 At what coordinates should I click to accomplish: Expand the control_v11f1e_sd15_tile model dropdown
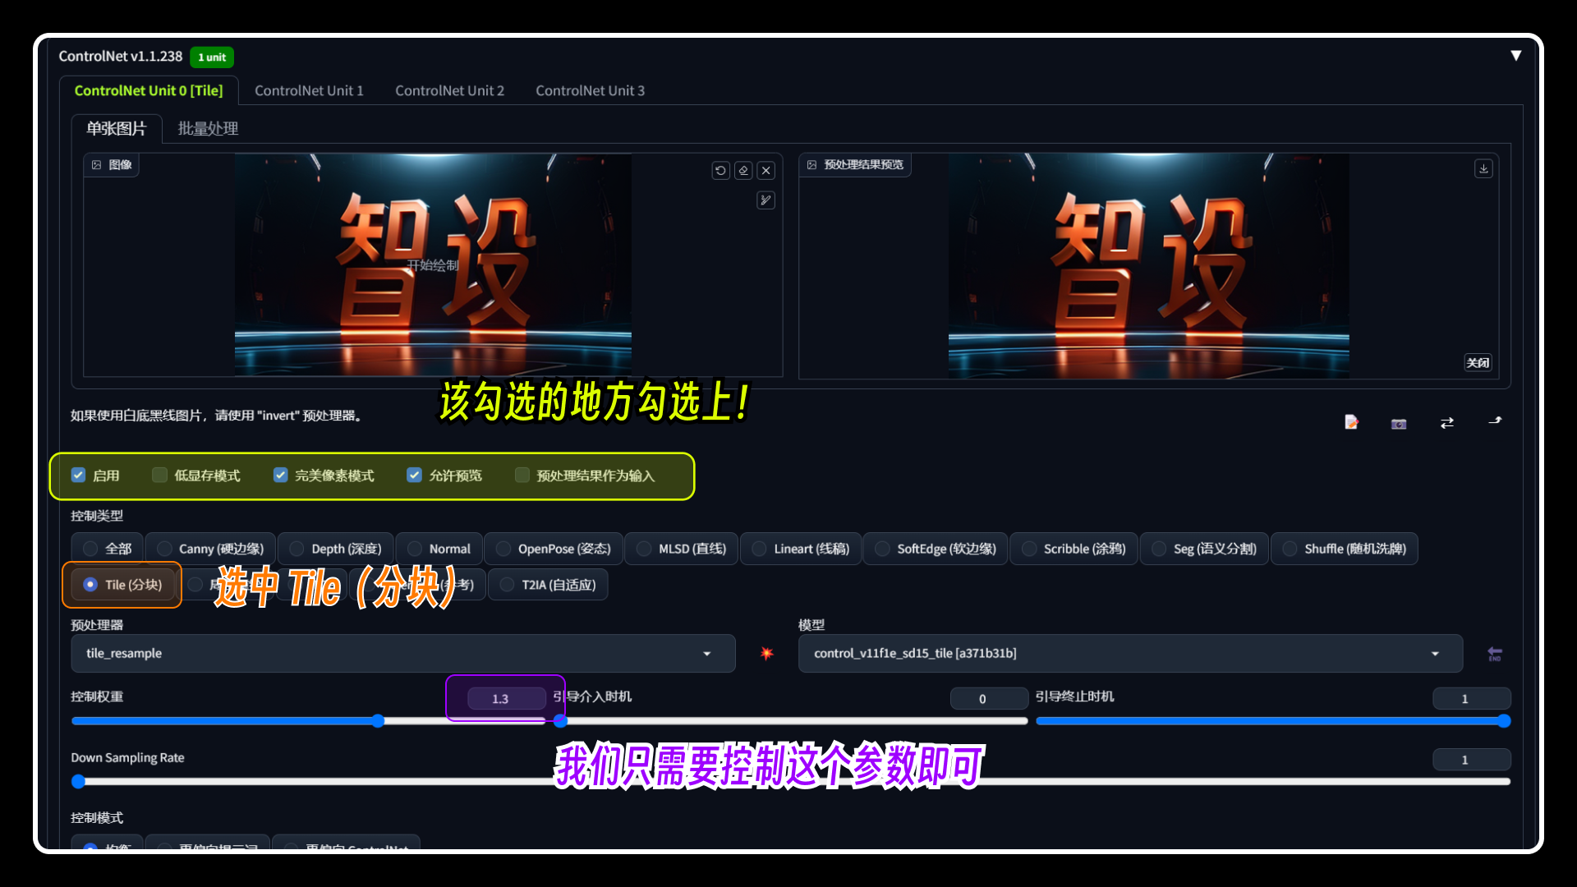[x=1437, y=653]
